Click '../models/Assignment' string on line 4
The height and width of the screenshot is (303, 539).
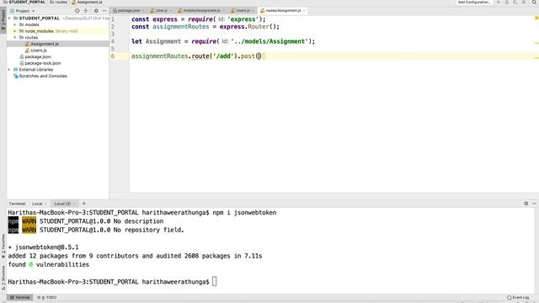point(269,41)
